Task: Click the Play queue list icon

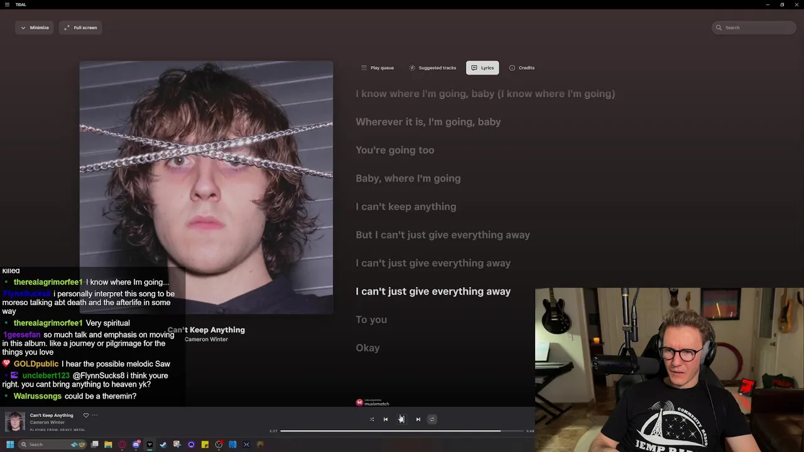Action: [364, 68]
